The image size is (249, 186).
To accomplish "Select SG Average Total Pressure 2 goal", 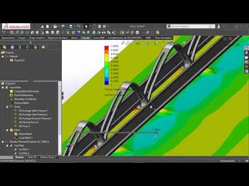I will pyautogui.click(x=33, y=115).
